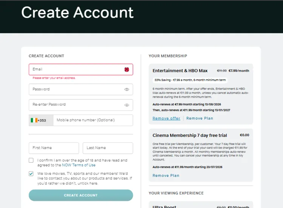Open the +353 country code selector
Screen dimensions: 283x208
(41, 120)
